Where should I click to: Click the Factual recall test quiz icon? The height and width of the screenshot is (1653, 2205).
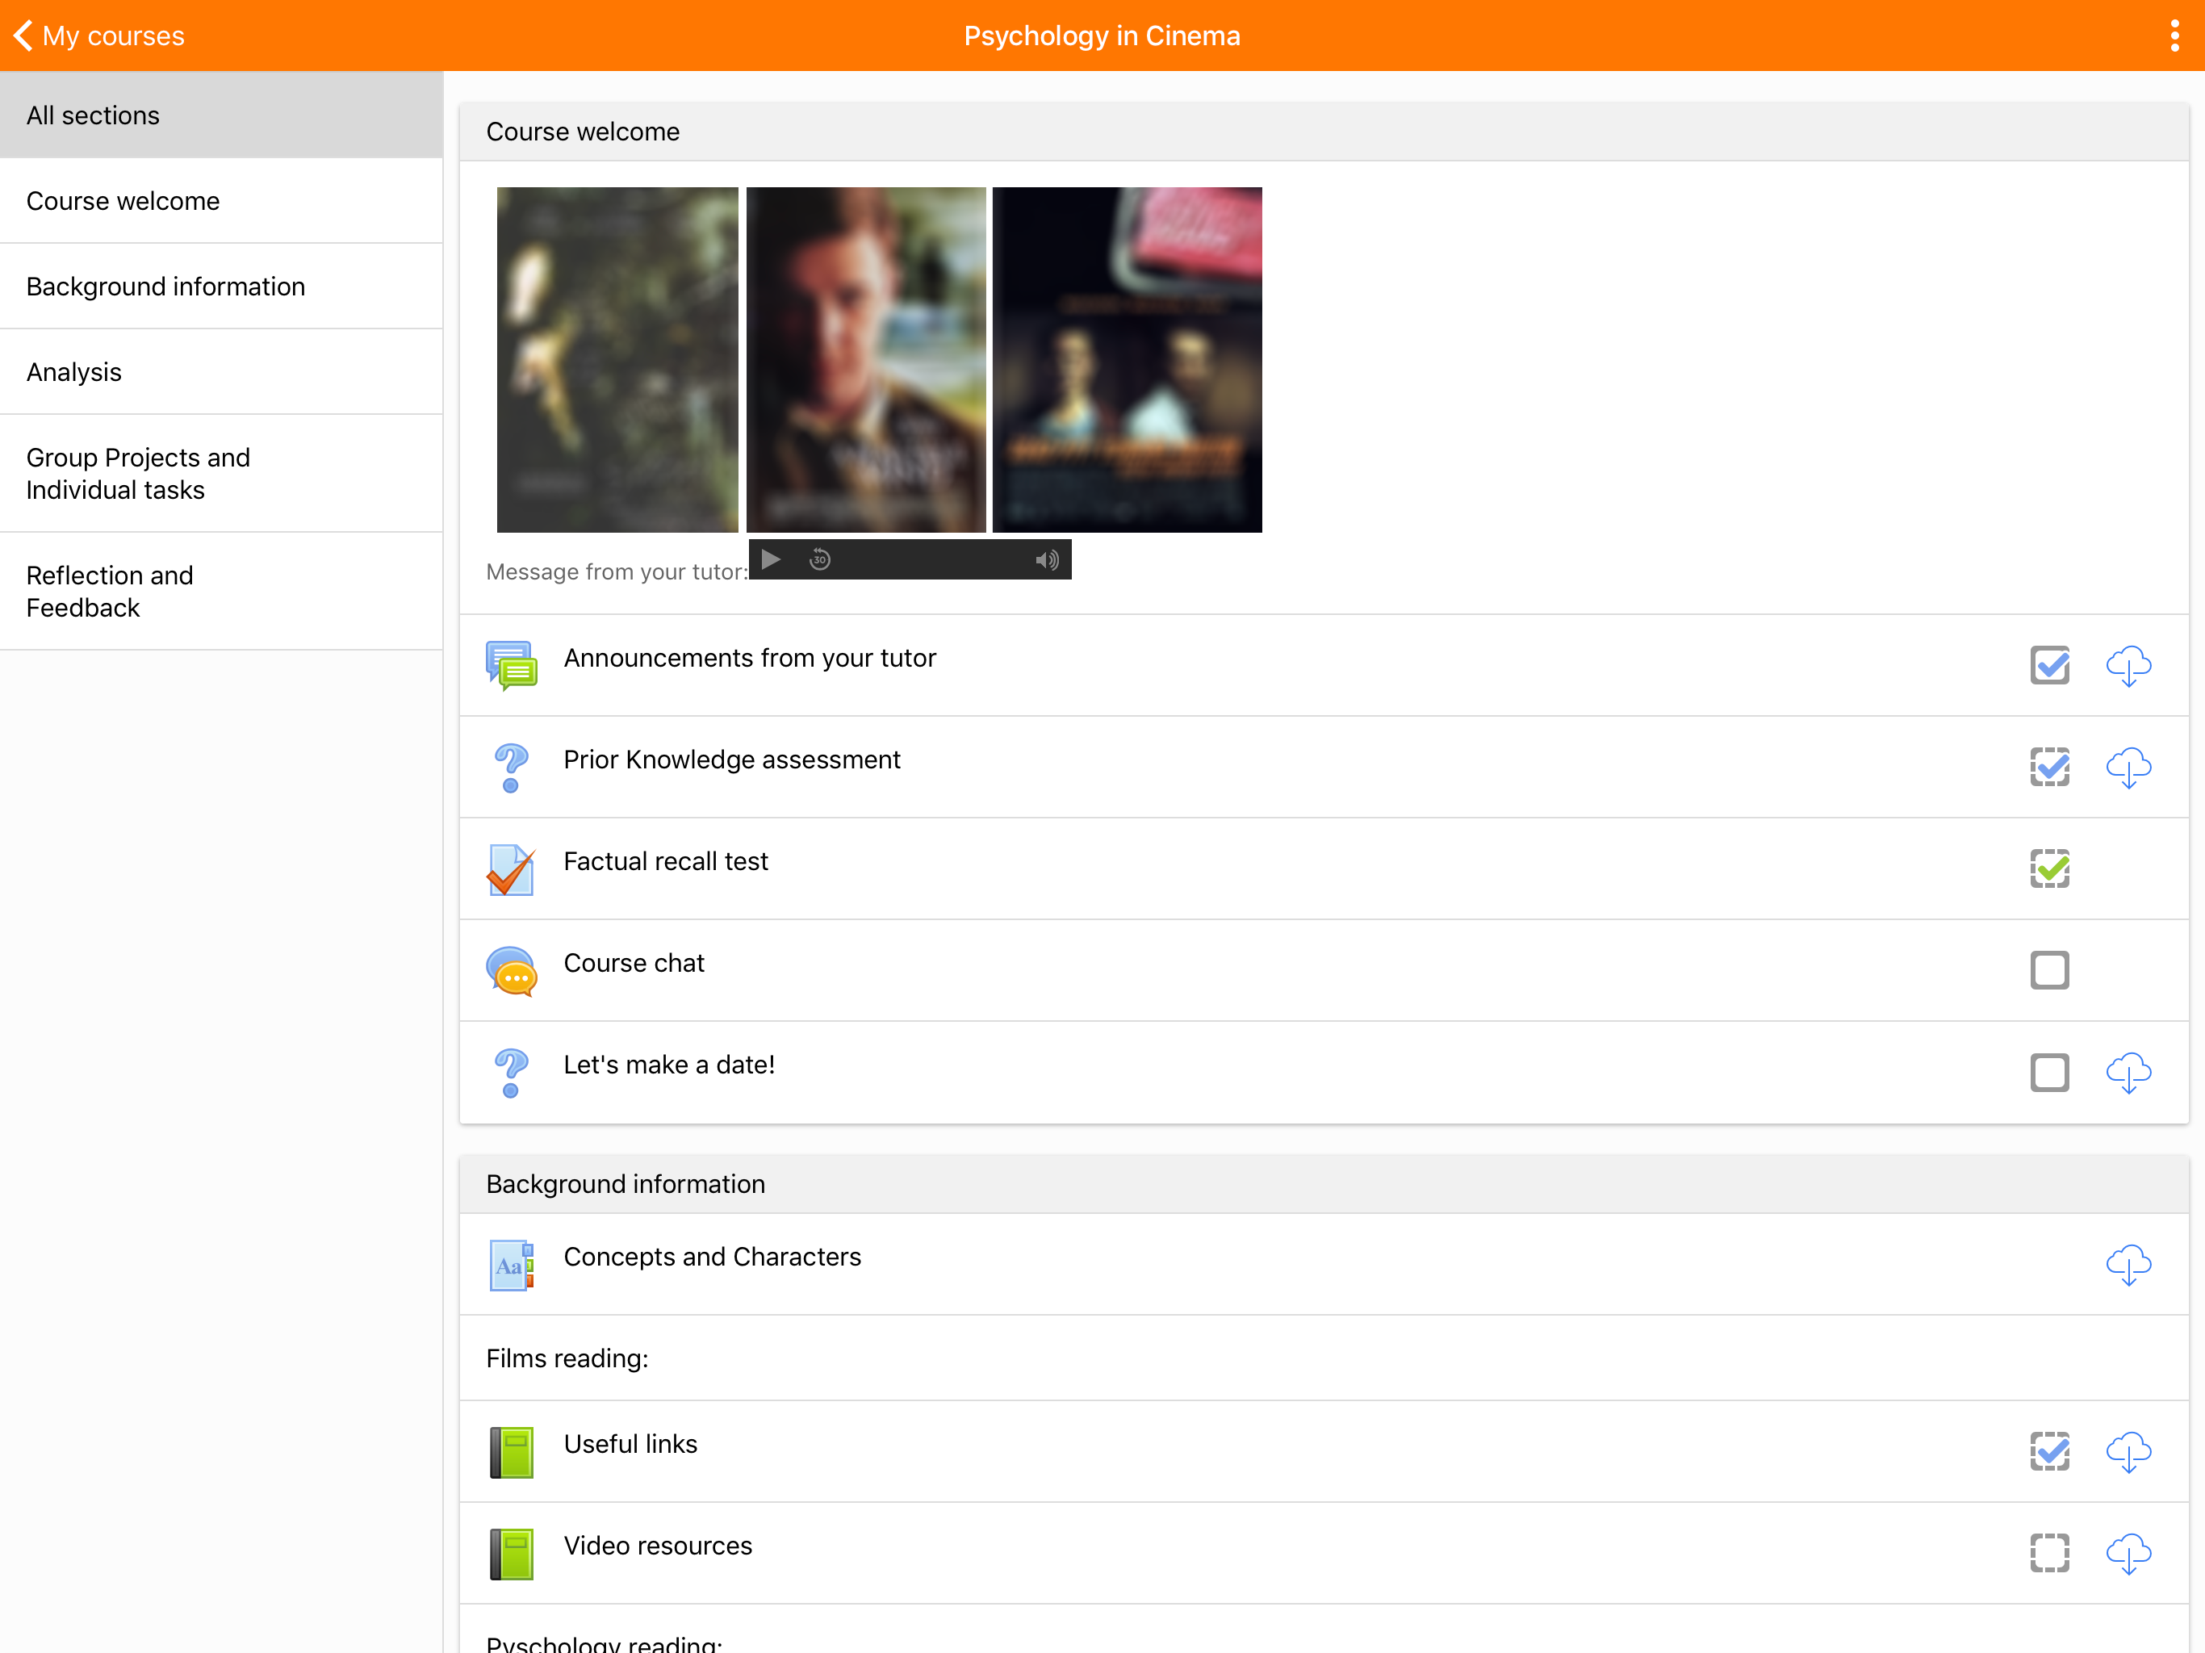coord(510,869)
